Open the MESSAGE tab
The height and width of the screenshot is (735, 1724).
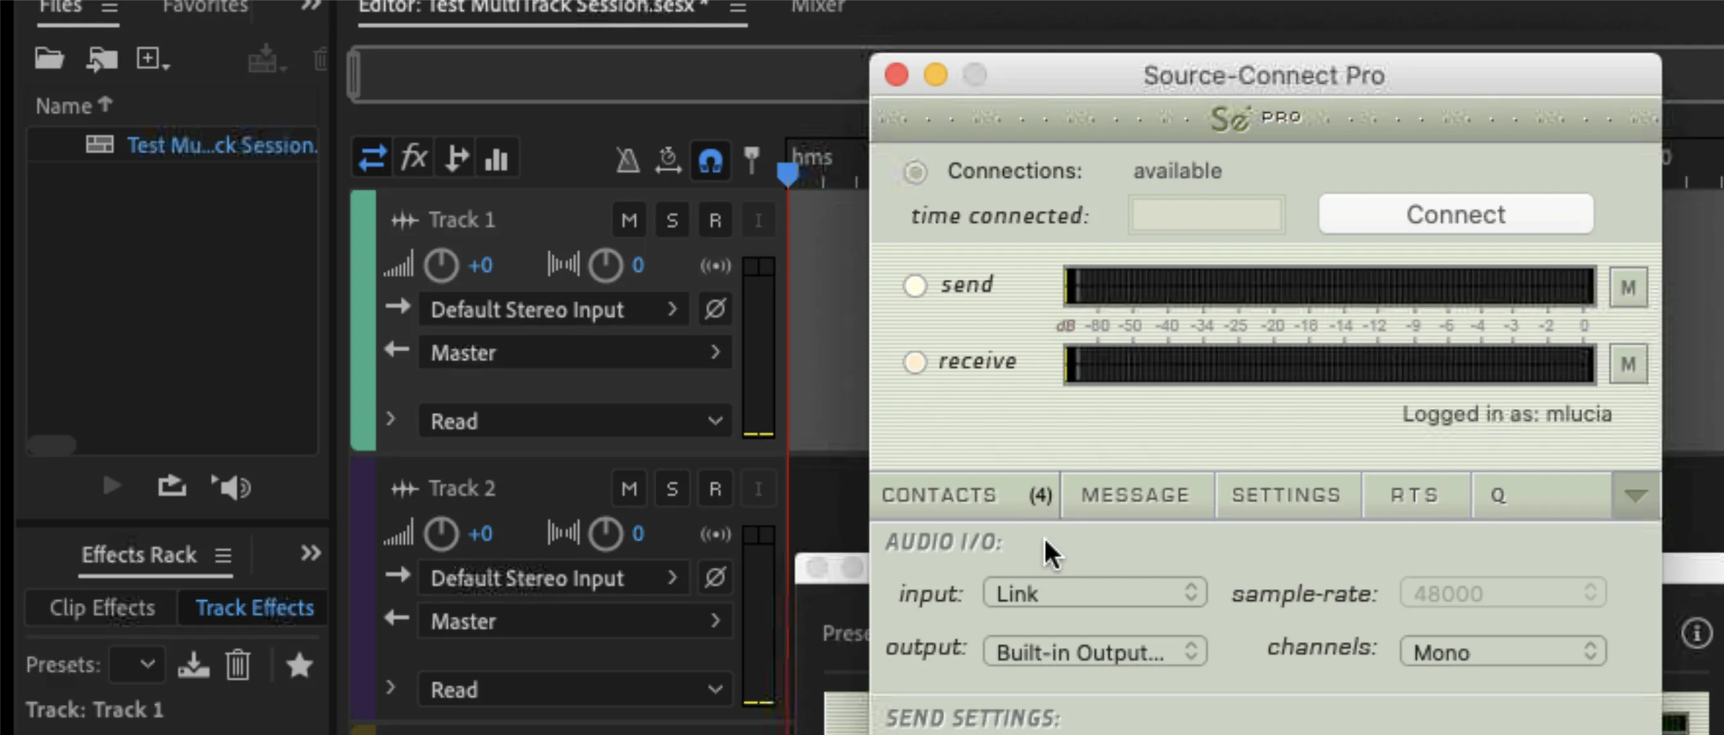coord(1138,495)
